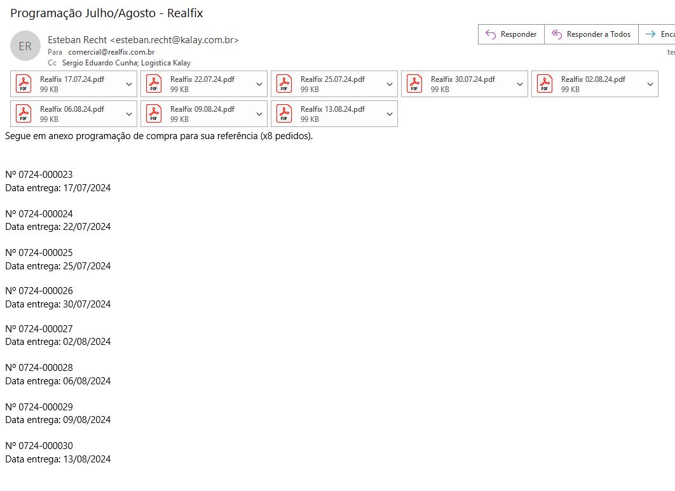Click PDF icon of Realfix 22.07.24.pdf
Screen dimensions: 675x491
154,84
